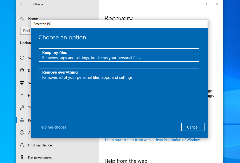Select For developers in the sidebar
The width and height of the screenshot is (240, 163).
[40, 157]
